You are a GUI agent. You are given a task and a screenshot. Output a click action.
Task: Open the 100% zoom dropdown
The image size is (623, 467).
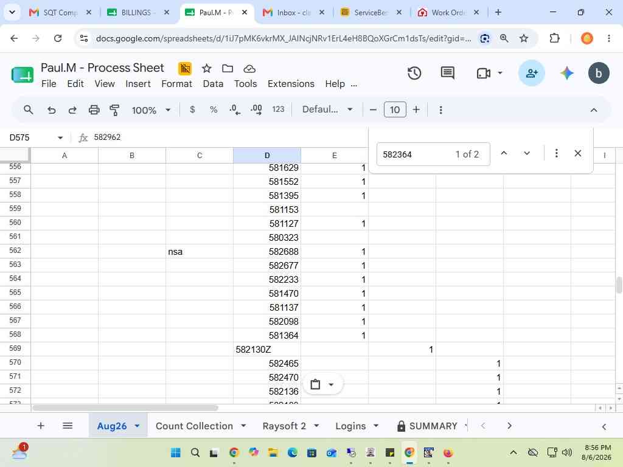pos(151,110)
